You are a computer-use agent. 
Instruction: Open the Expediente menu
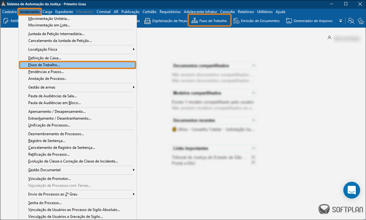coord(64,12)
